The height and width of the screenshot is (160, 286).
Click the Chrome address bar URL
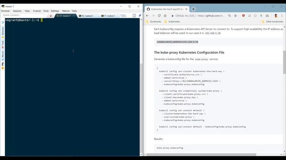point(211,16)
